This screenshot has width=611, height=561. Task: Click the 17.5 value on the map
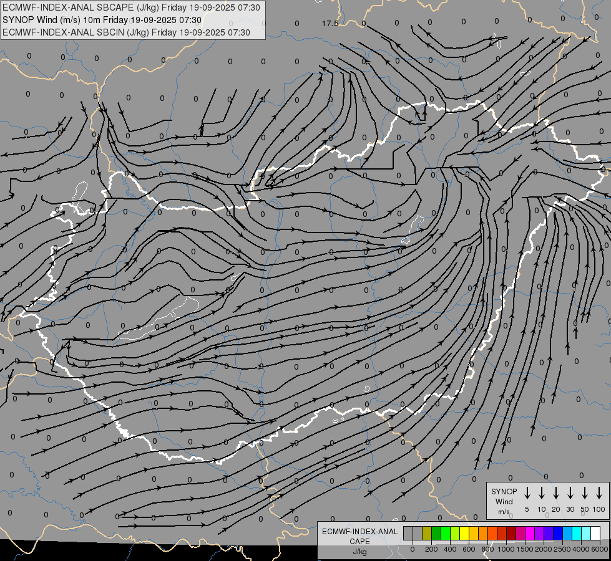point(330,24)
